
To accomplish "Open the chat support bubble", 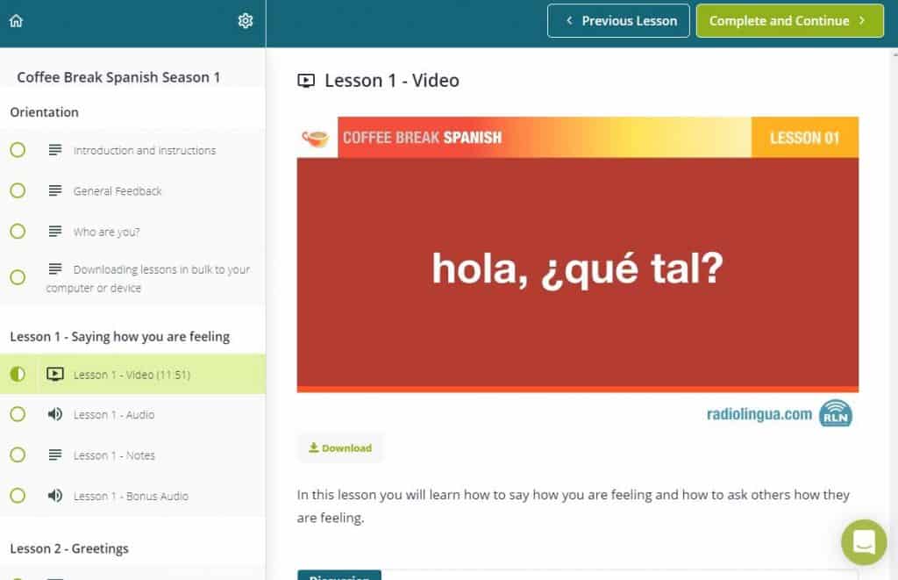I will coord(864,542).
